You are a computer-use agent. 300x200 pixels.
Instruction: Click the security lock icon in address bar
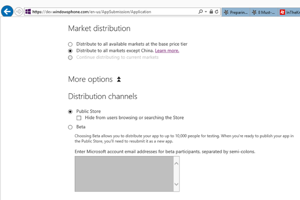(211, 12)
